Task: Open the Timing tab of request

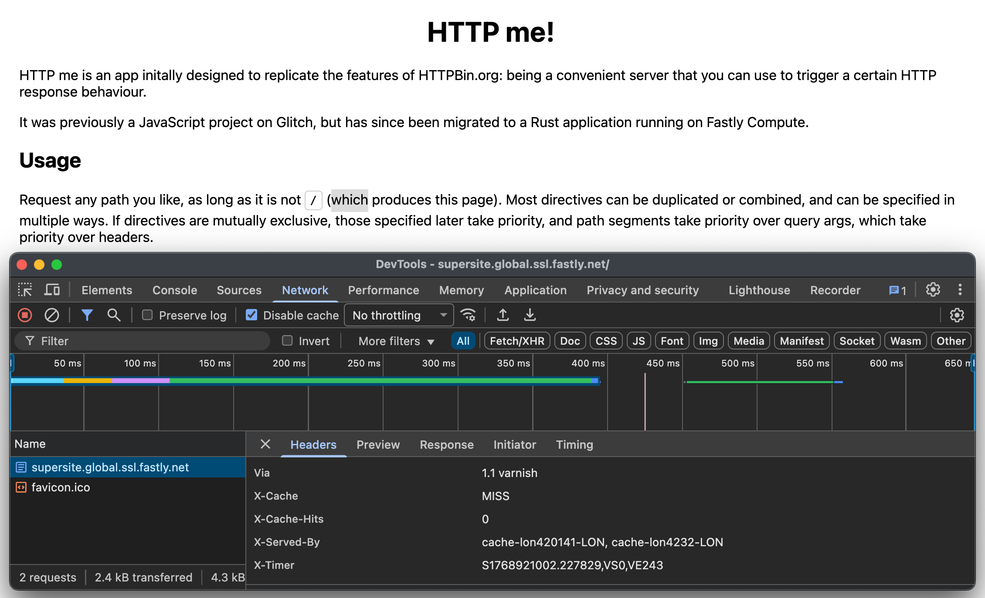Action: (574, 444)
